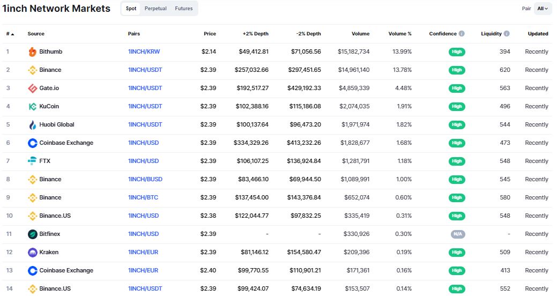Select the Spot tab
Screen dimensions: 557x296
(131, 9)
